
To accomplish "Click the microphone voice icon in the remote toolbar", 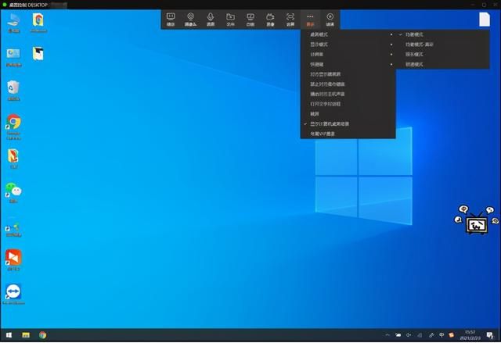I will [211, 19].
